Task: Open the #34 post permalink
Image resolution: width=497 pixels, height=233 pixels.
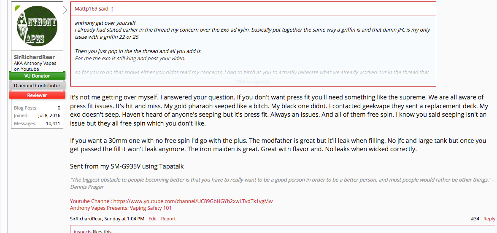Action: pyautogui.click(x=475, y=219)
